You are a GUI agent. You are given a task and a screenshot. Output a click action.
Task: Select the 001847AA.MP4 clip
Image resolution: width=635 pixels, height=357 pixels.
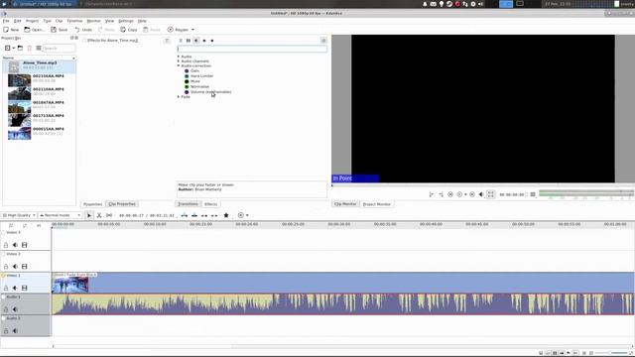pyautogui.click(x=40, y=105)
